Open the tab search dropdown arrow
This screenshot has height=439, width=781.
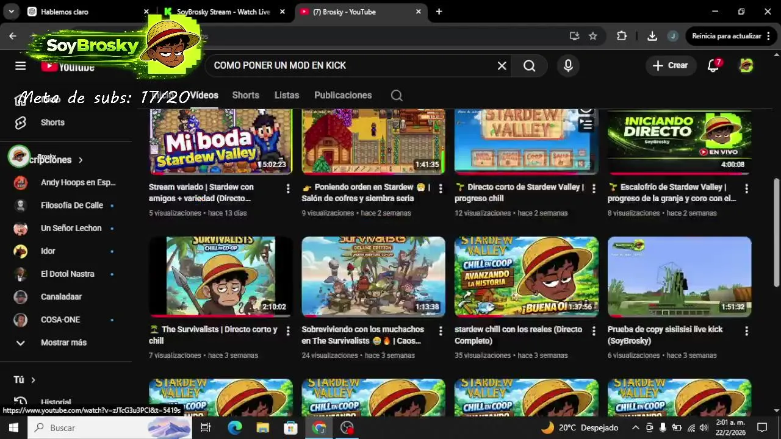(x=12, y=12)
